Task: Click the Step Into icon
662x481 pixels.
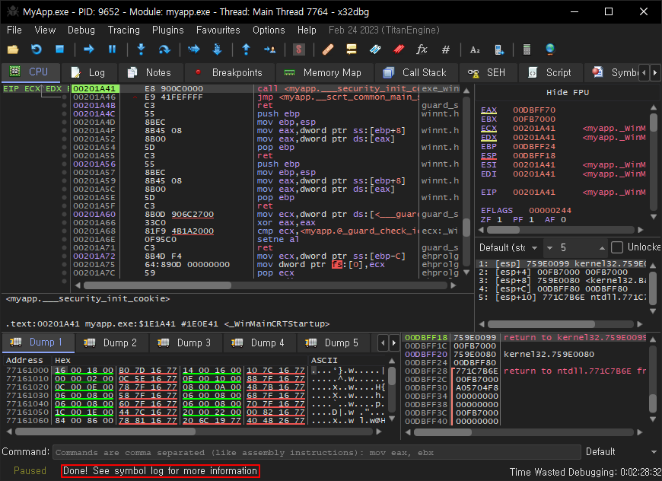Action: pos(141,49)
